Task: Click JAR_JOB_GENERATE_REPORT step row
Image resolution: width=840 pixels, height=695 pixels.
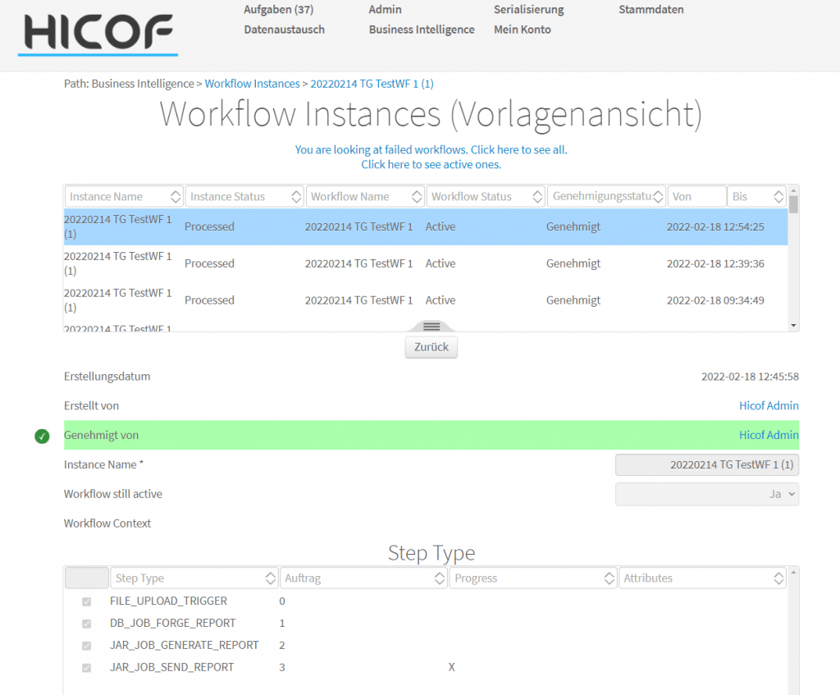Action: 426,645
